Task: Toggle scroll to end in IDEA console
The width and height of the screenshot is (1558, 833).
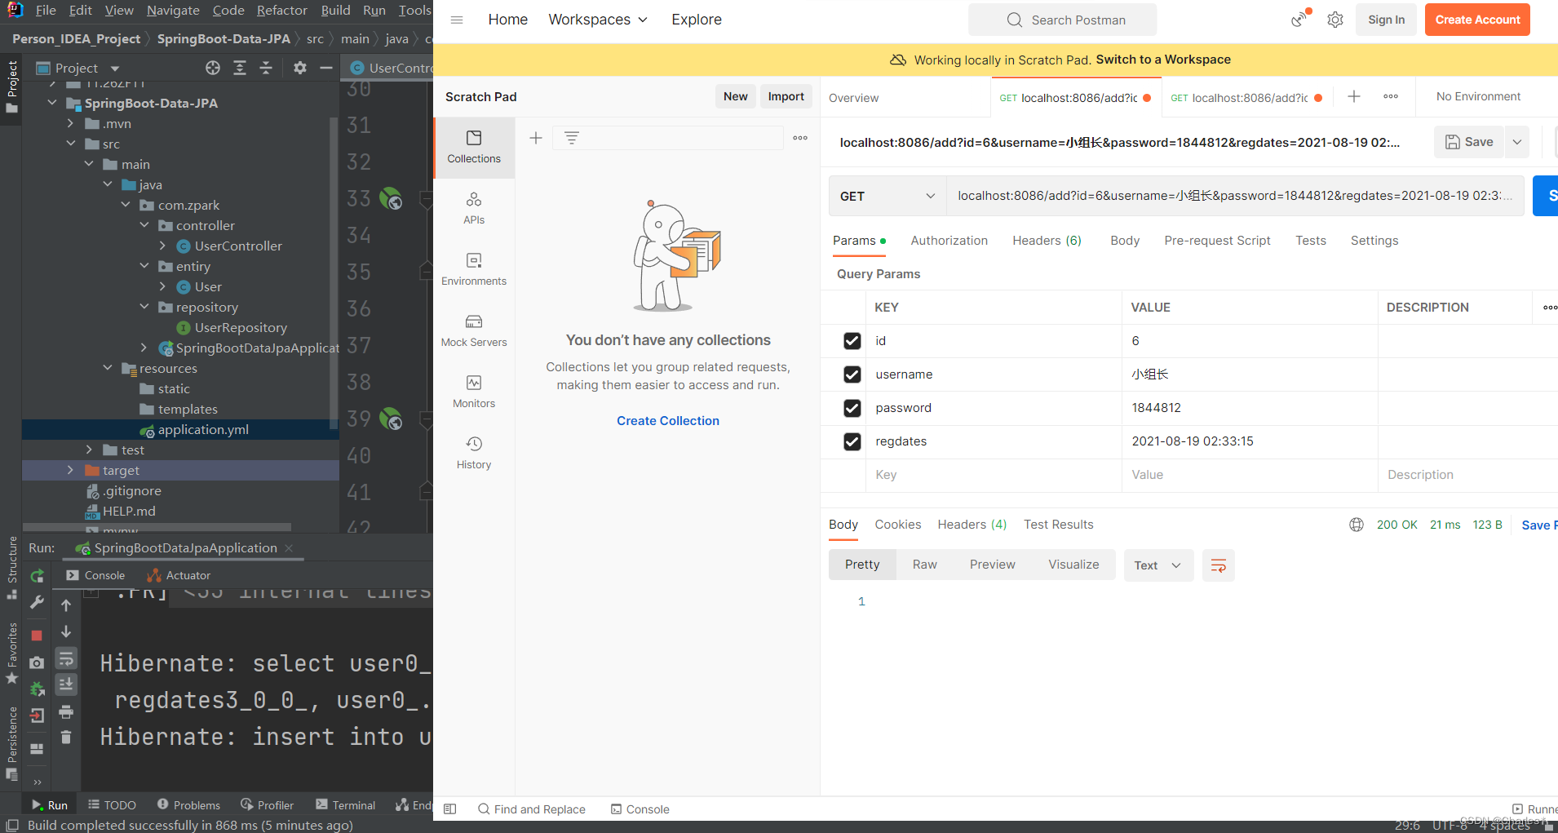Action: (x=66, y=685)
